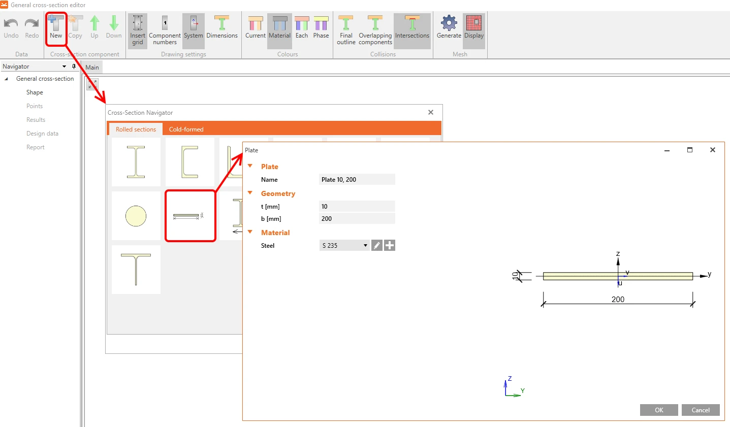
Task: Edit the thickness t [mm] field
Action: pos(357,206)
